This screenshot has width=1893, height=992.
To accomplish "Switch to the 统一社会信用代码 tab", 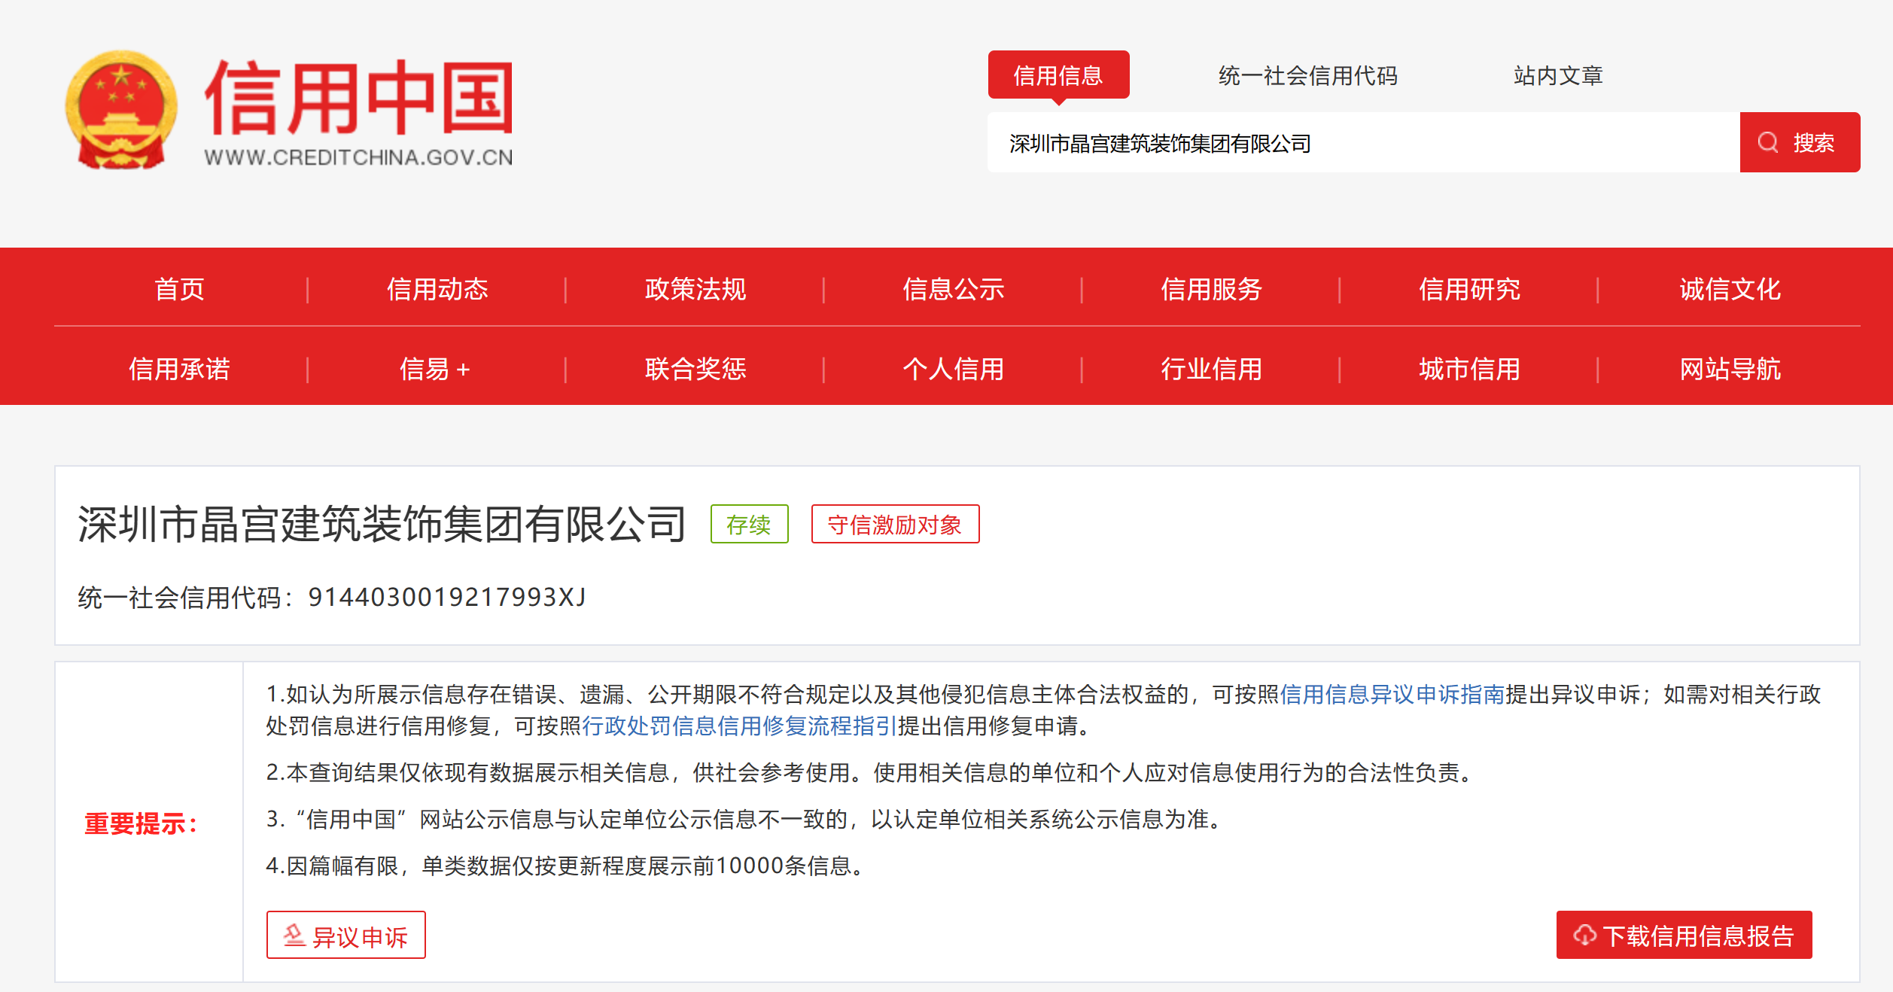I will click(x=1307, y=75).
